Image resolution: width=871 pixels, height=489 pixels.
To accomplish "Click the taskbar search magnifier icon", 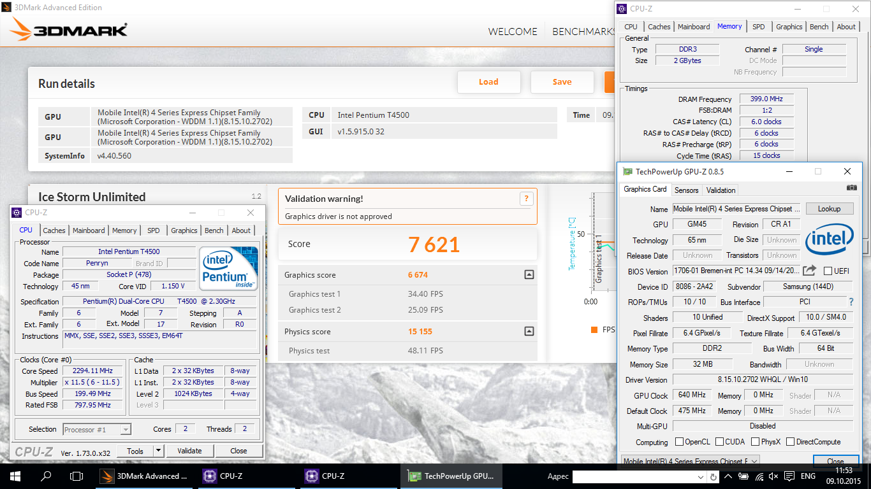I will tap(46, 476).
